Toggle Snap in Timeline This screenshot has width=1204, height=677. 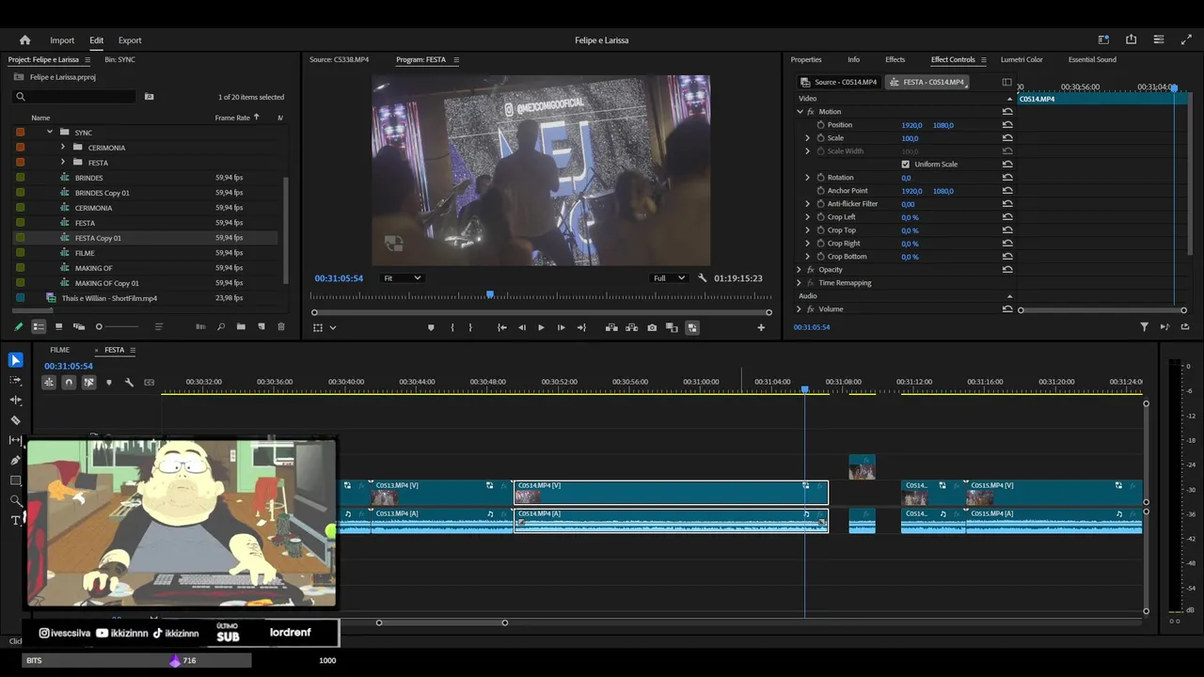69,383
